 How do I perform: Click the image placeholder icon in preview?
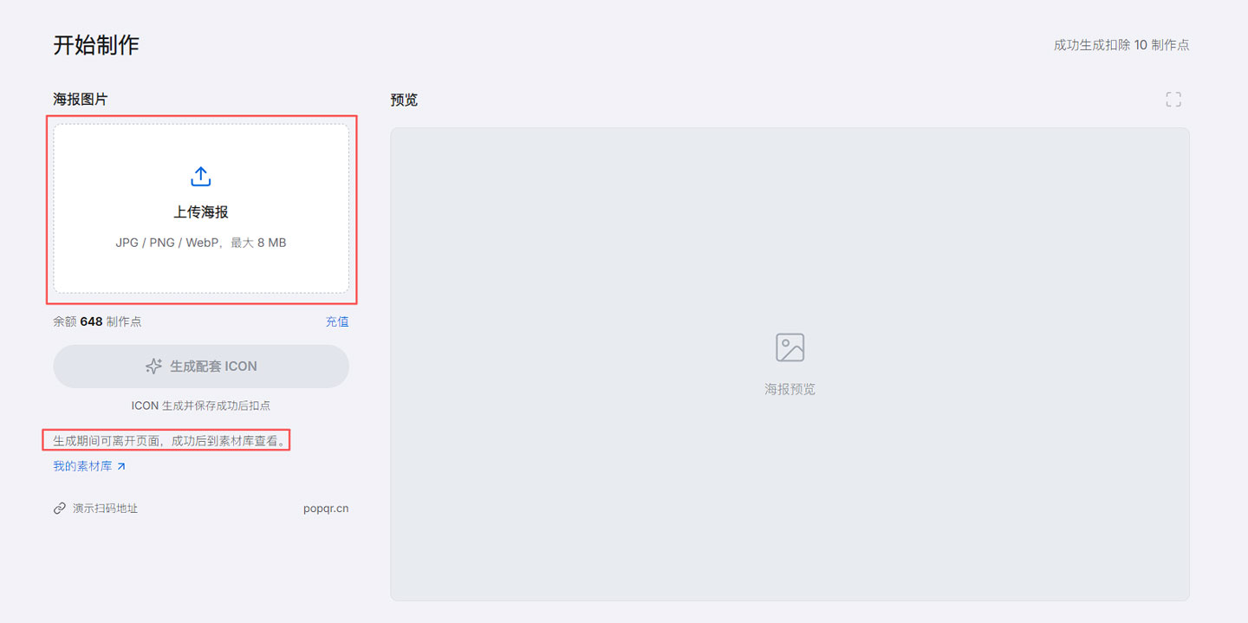[x=790, y=347]
